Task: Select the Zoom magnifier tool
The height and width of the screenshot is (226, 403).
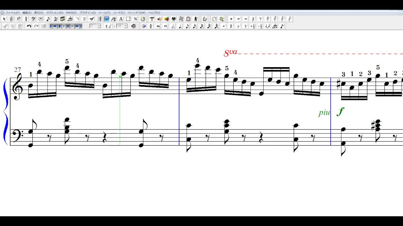Action: pos(222,19)
